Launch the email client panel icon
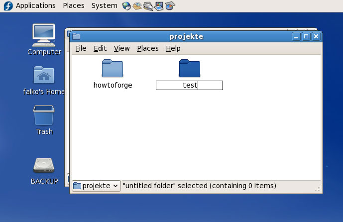This screenshot has height=222, width=343. 137,6
